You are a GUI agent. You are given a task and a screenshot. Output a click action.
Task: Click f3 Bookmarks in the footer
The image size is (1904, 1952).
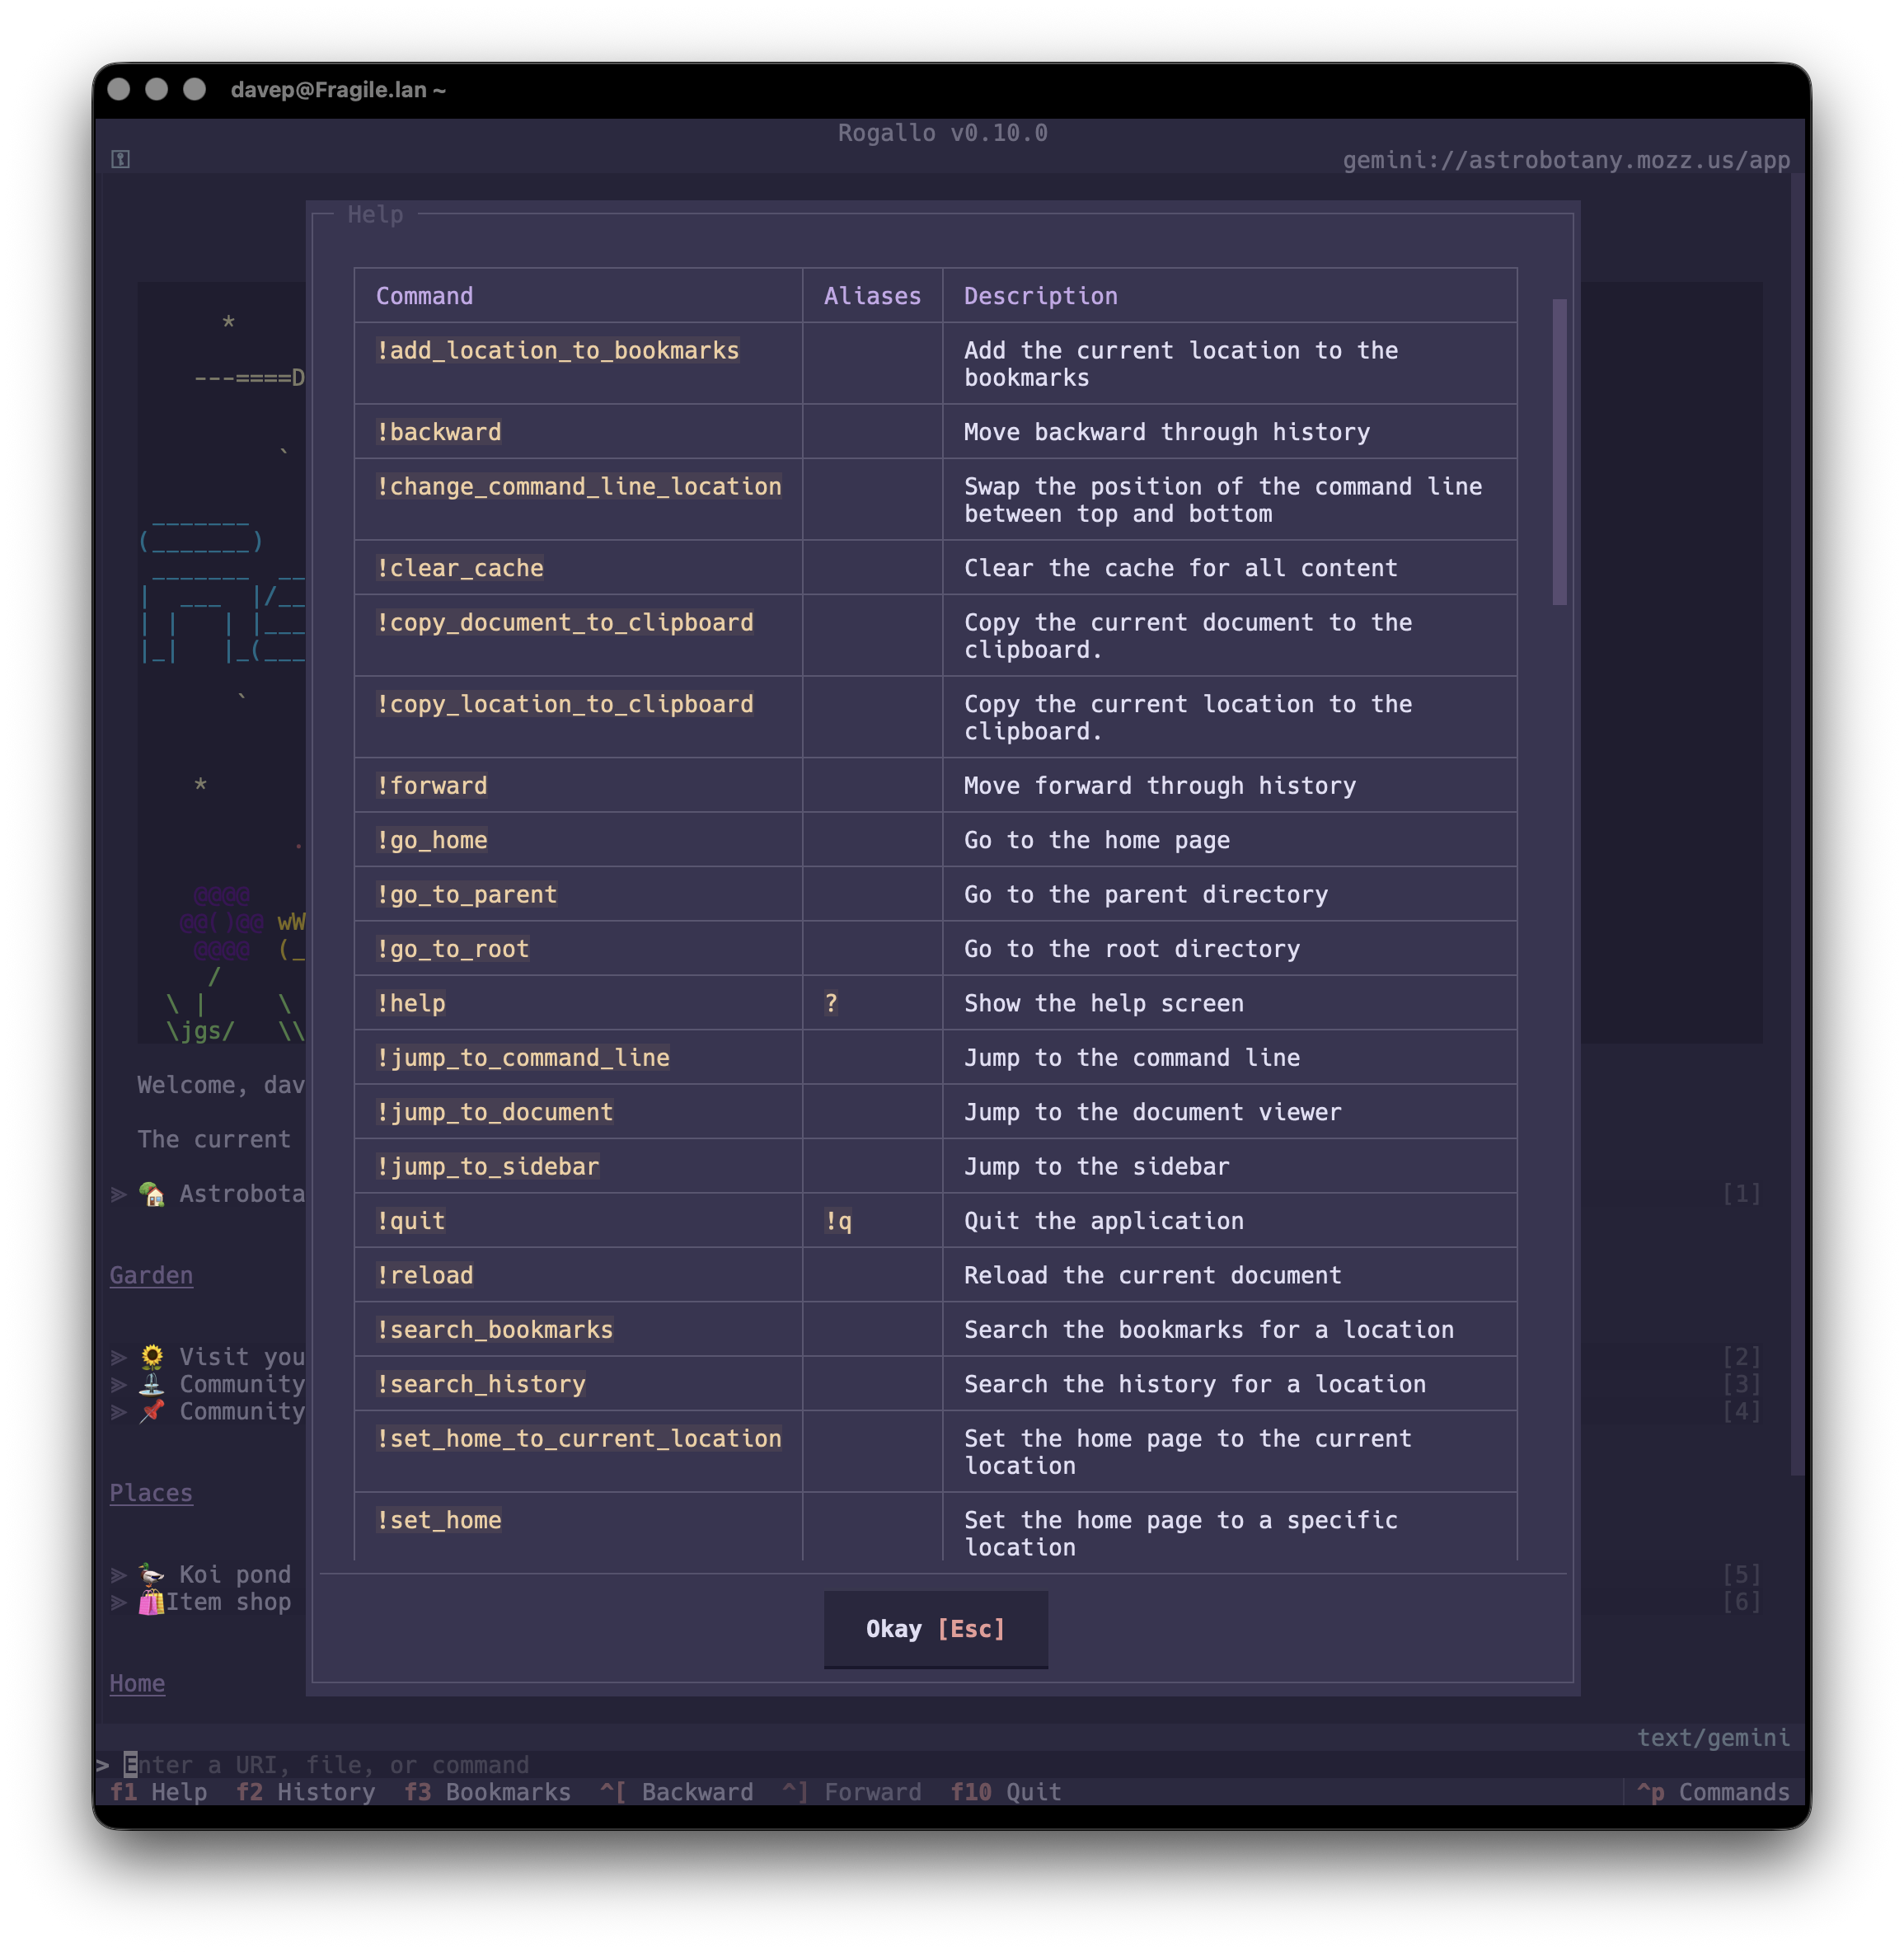coord(487,1792)
